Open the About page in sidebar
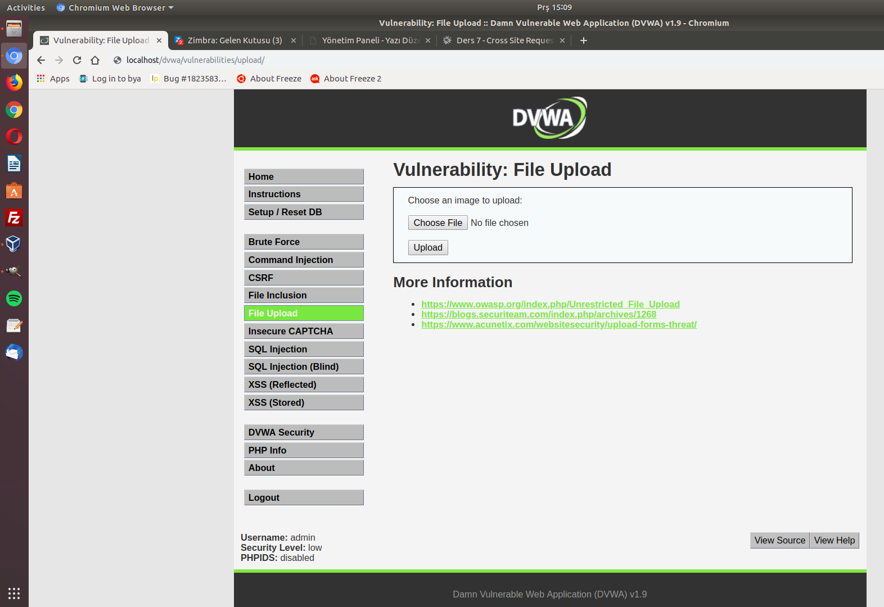 coord(304,468)
